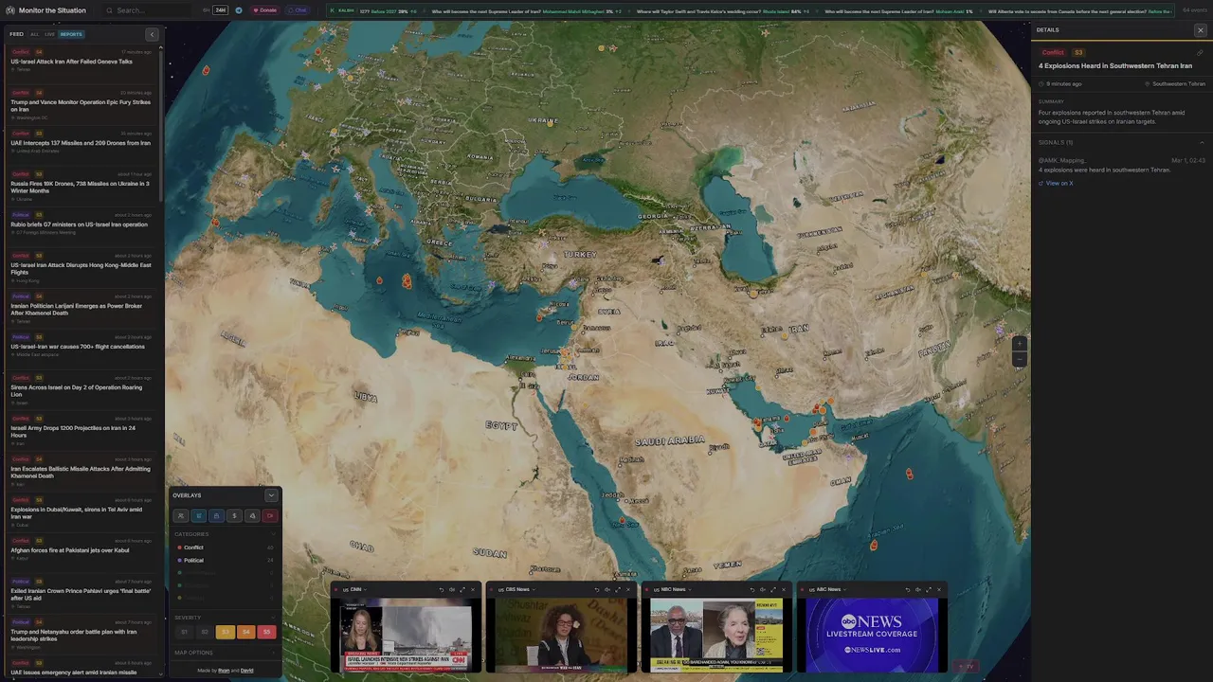Toggle the TV button at bottom right
The image size is (1213, 682).
tap(966, 666)
